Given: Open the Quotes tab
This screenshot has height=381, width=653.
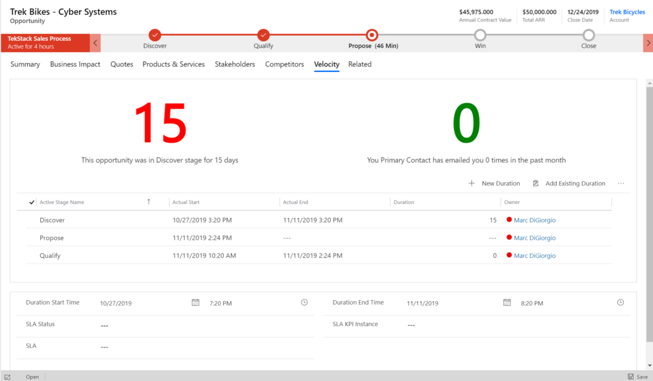Looking at the screenshot, I should click(122, 64).
